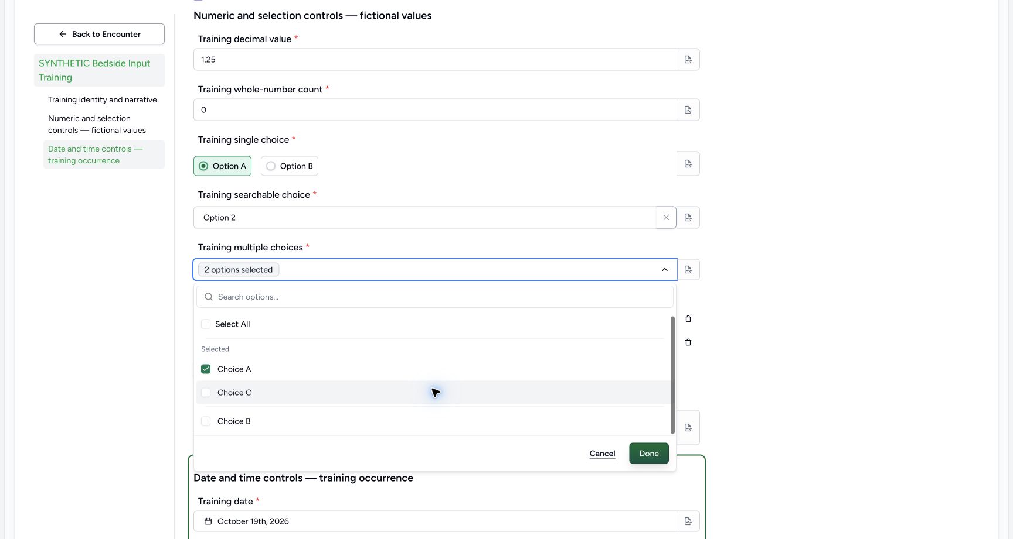Image resolution: width=1013 pixels, height=539 pixels.
Task: Click the "Training multiple choices" field label
Action: click(250, 248)
